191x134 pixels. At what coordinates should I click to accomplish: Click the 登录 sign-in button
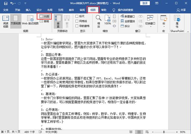tap(145, 3)
